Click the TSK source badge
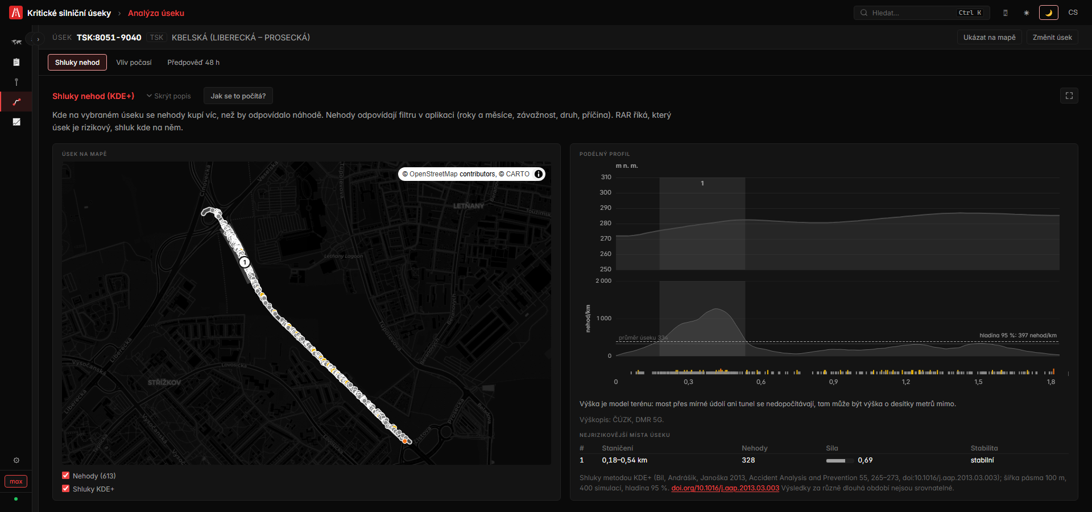Screen dimensions: 1092x512 click(156, 38)
